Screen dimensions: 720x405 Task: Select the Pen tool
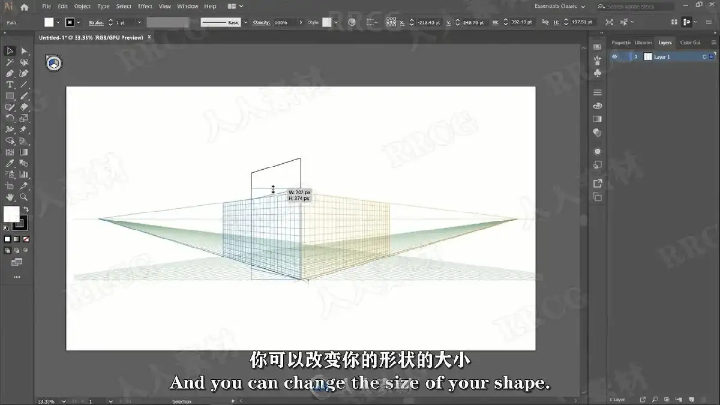point(10,73)
